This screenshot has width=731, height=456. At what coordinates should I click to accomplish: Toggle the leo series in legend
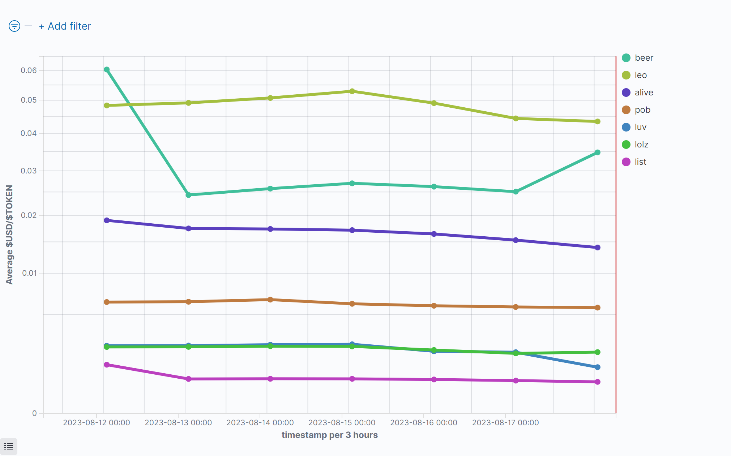tap(640, 75)
